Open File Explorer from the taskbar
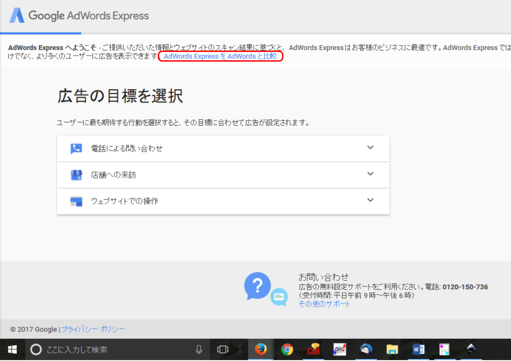 (x=392, y=350)
